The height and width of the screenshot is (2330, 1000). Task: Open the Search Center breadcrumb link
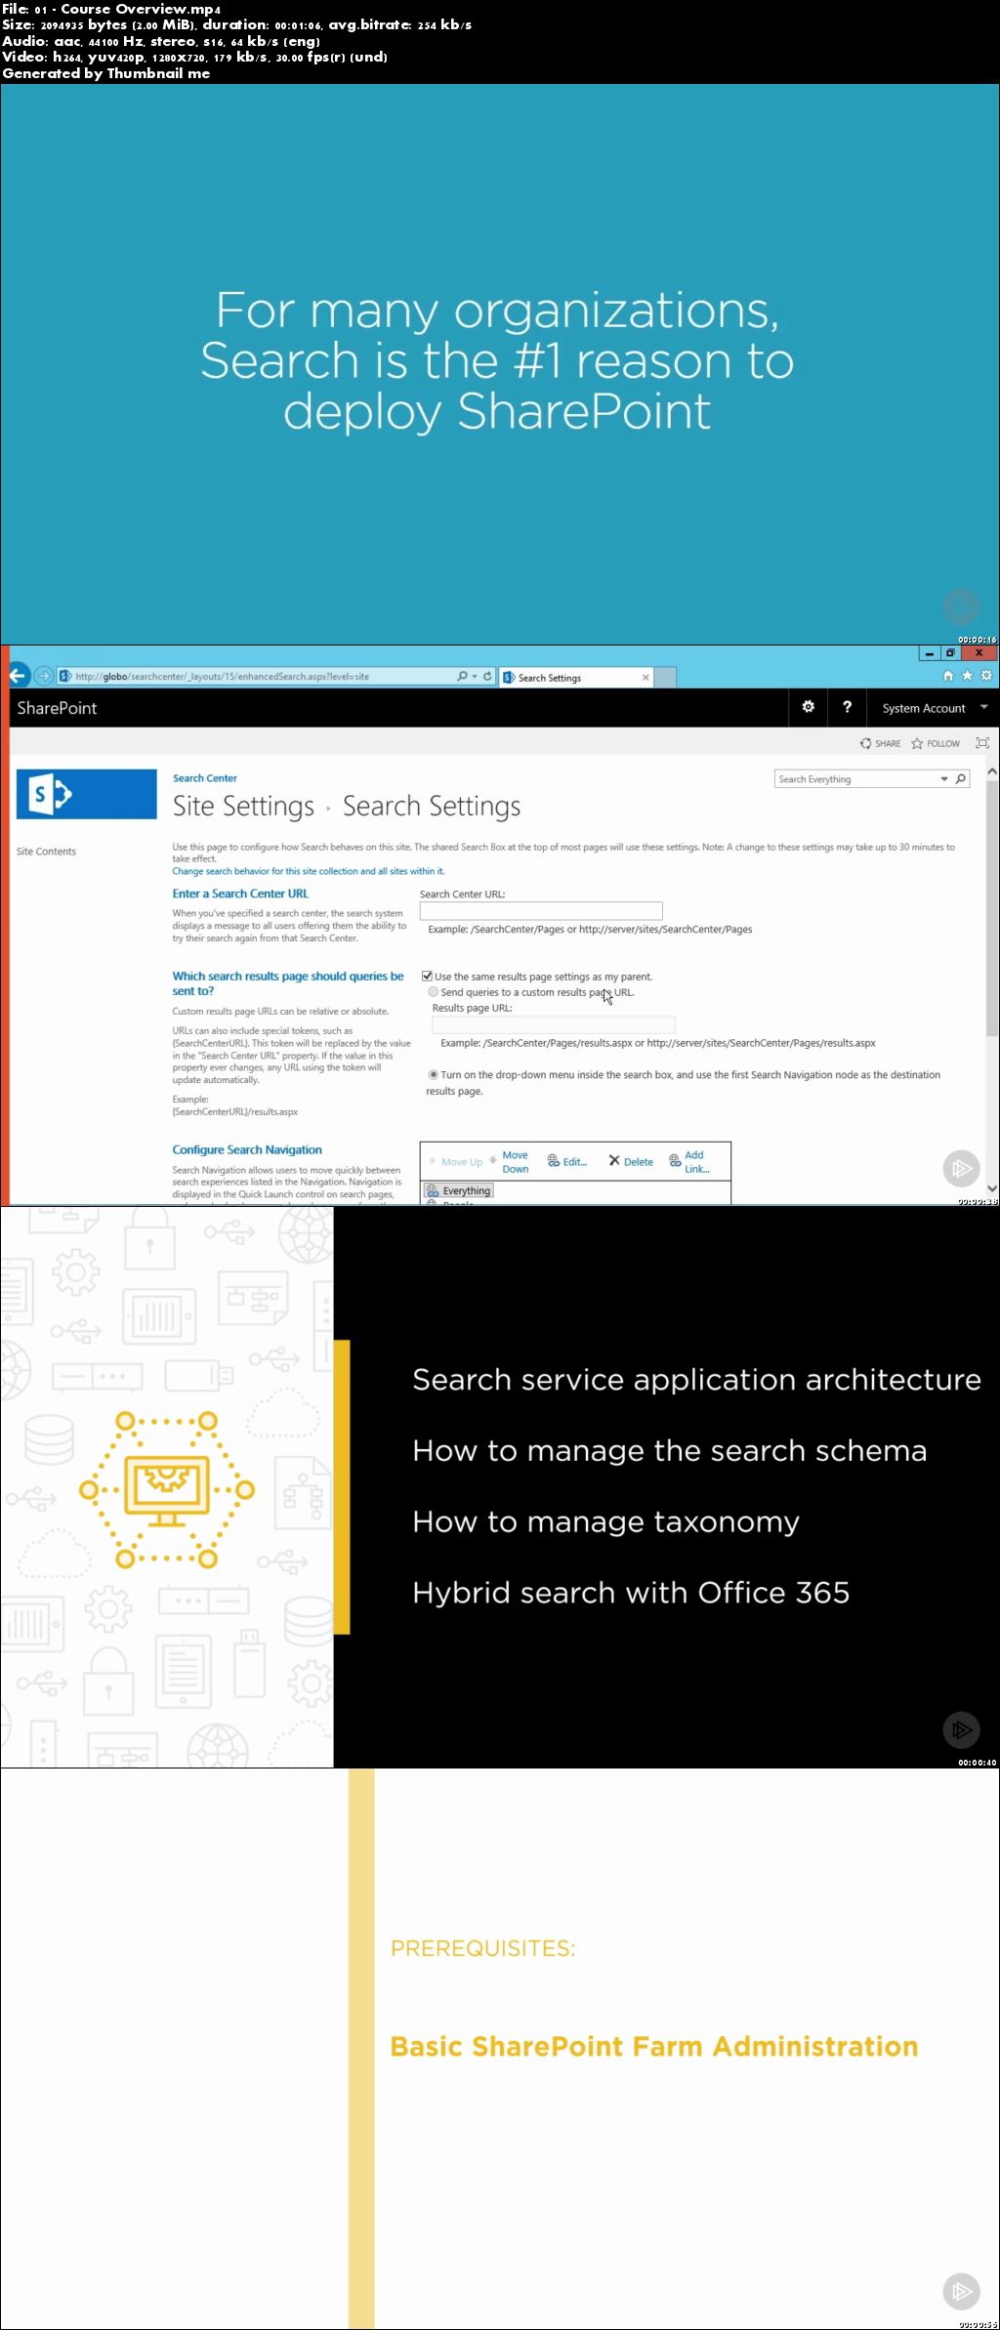point(205,778)
